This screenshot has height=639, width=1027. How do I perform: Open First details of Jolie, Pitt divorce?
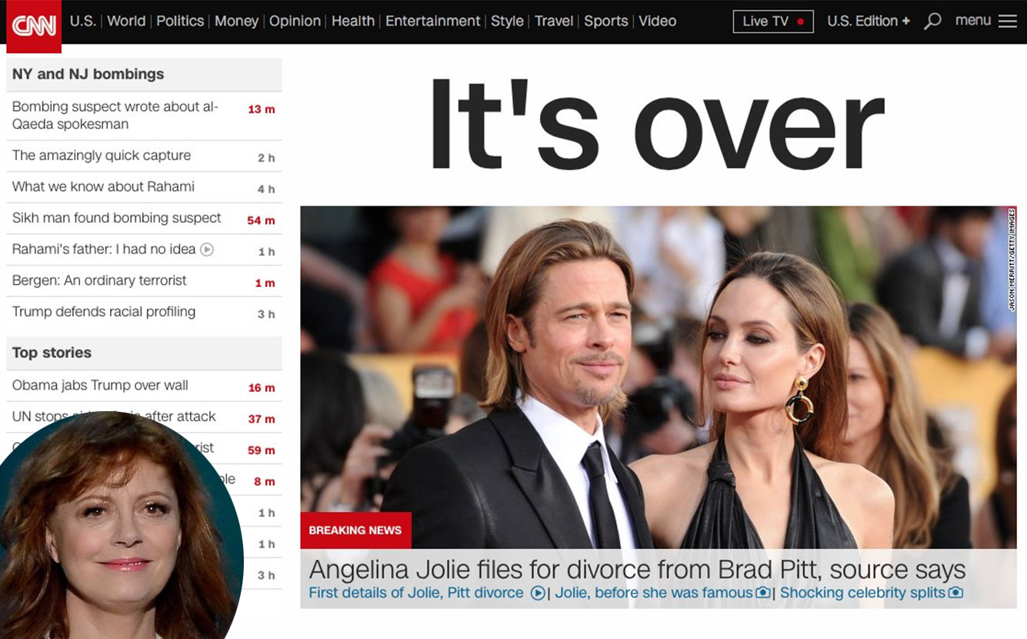point(416,593)
